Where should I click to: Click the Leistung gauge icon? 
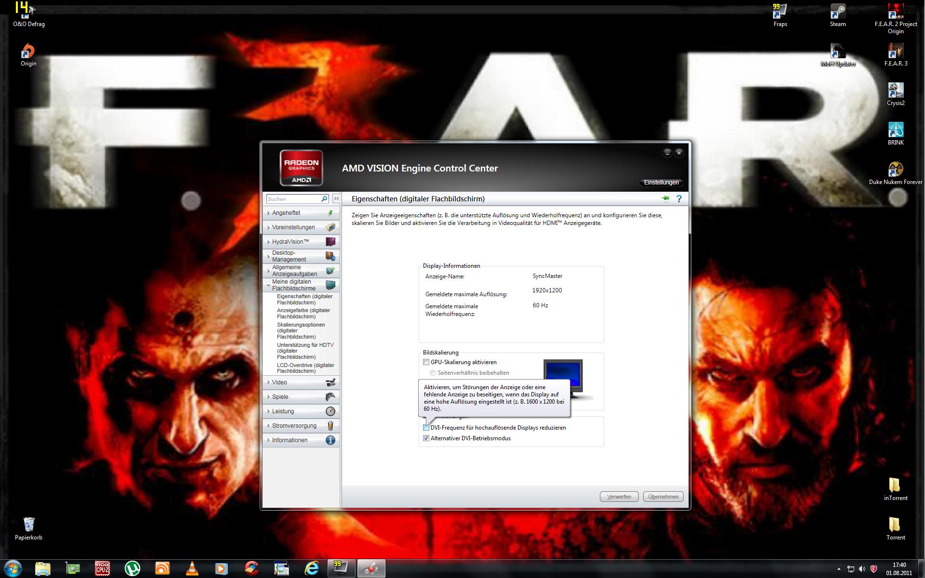click(x=330, y=411)
